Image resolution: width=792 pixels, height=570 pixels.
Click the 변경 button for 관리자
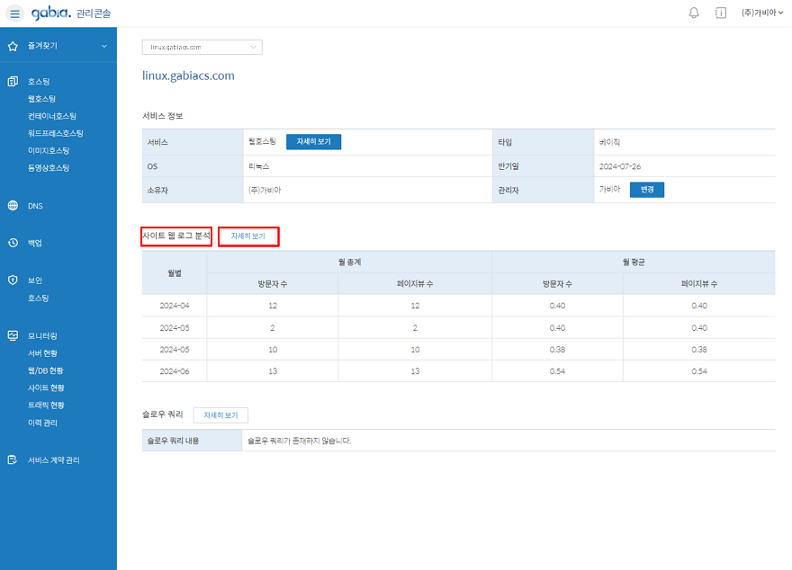coord(647,190)
